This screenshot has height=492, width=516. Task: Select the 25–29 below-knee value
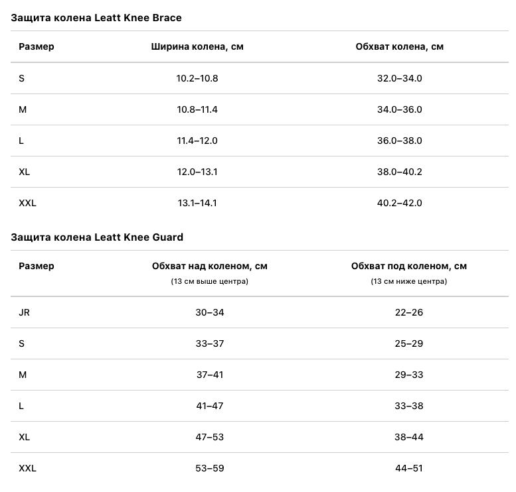tap(408, 343)
